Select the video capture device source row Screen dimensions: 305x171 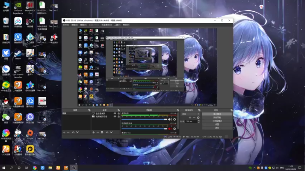pos(106,117)
